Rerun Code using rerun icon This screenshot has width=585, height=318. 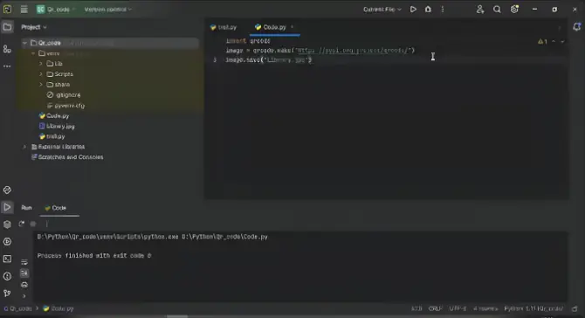tap(22, 224)
